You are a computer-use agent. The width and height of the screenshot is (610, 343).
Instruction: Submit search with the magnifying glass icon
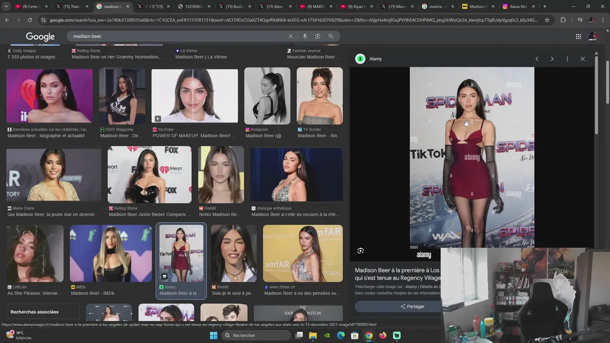[x=331, y=36]
